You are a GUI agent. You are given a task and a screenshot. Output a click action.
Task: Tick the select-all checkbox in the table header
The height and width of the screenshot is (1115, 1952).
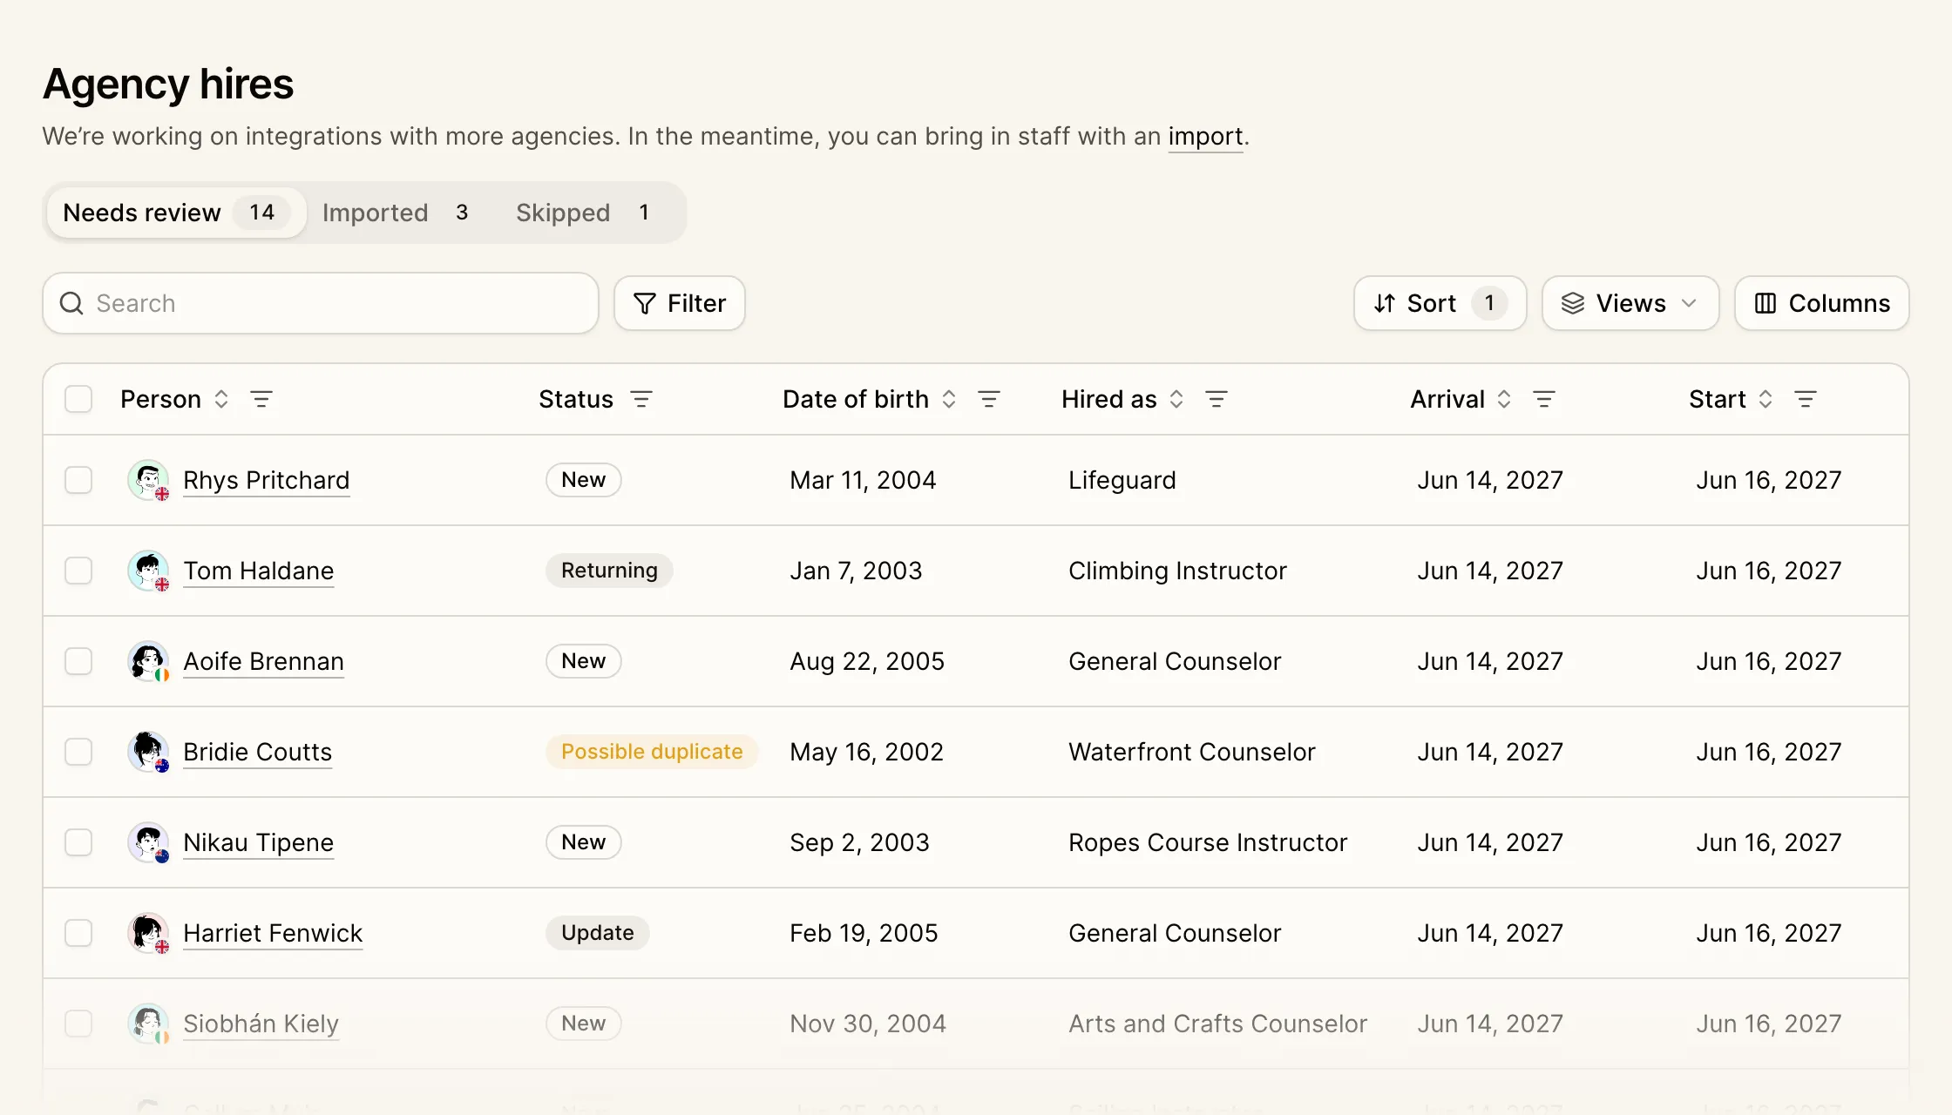(78, 399)
